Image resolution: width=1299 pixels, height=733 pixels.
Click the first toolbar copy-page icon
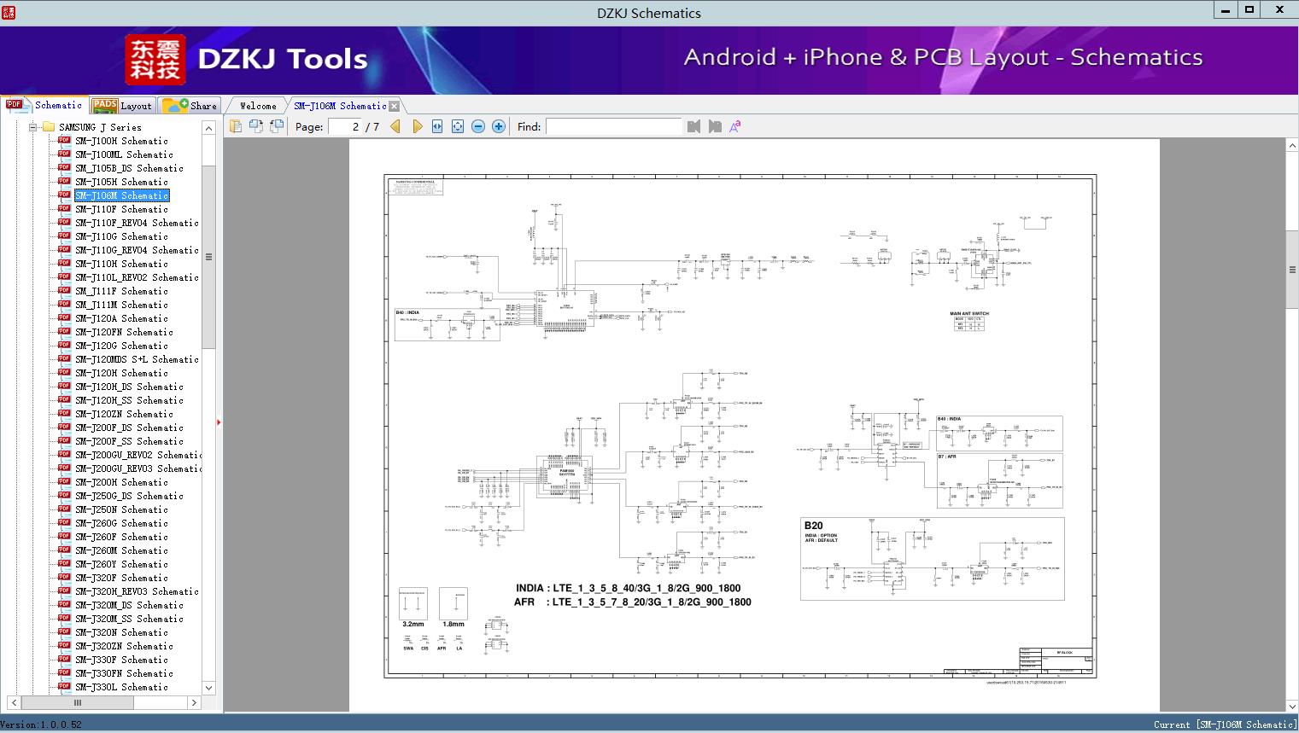click(x=236, y=126)
